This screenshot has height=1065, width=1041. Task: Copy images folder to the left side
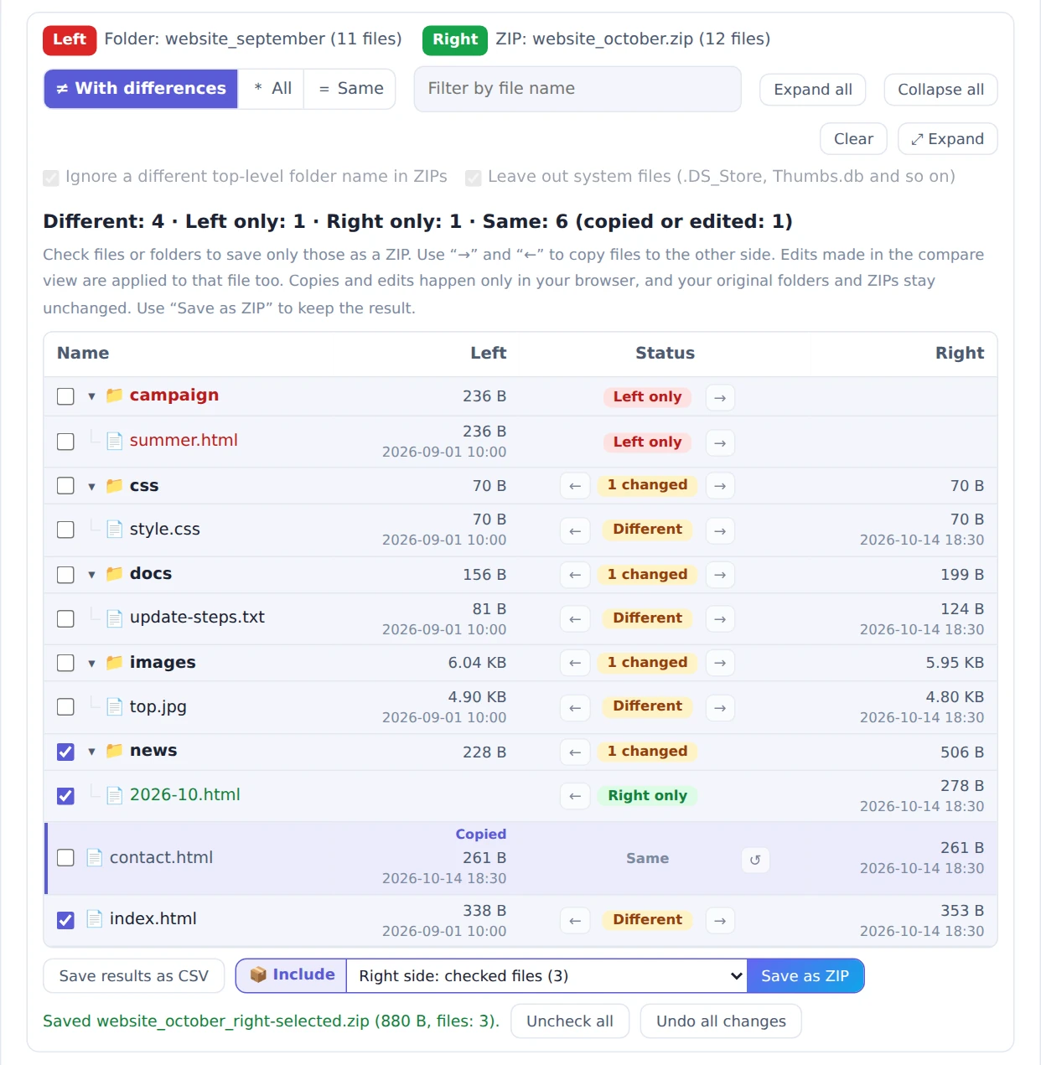point(575,663)
